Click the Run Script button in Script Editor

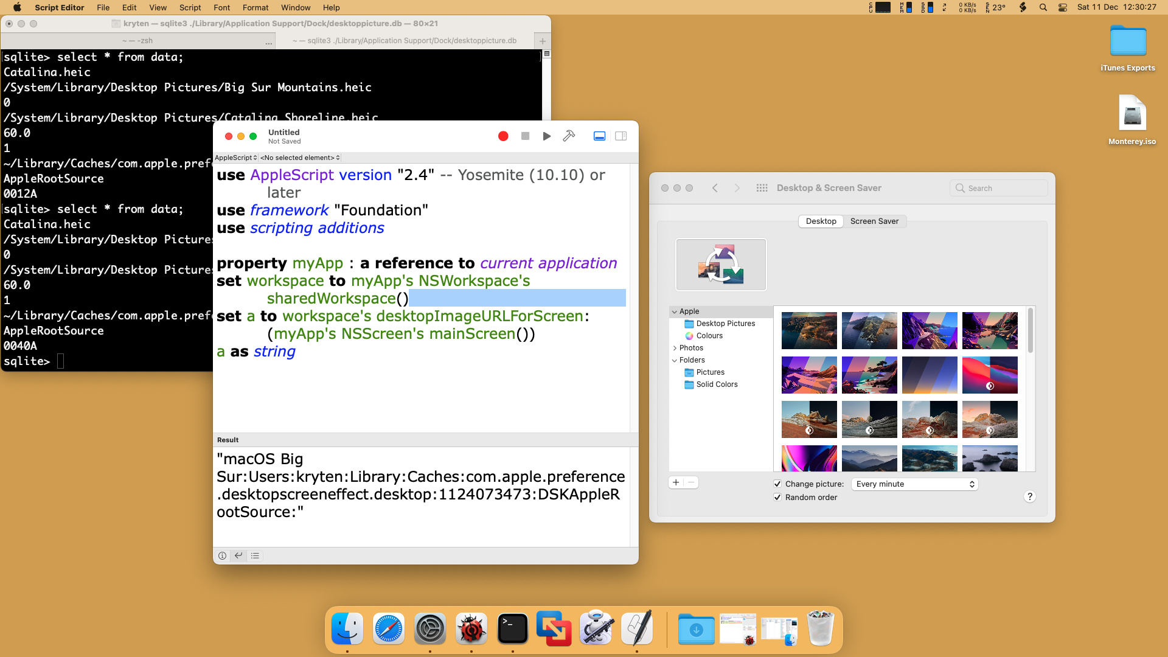tap(546, 136)
